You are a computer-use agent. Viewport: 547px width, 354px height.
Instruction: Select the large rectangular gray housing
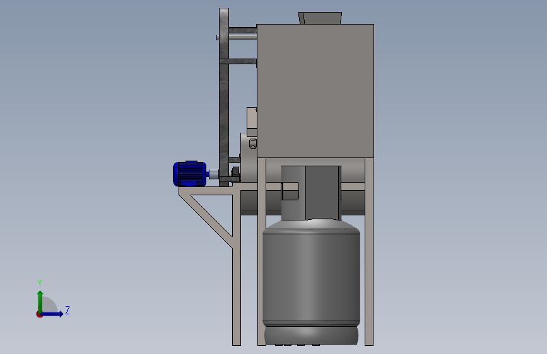click(315, 91)
